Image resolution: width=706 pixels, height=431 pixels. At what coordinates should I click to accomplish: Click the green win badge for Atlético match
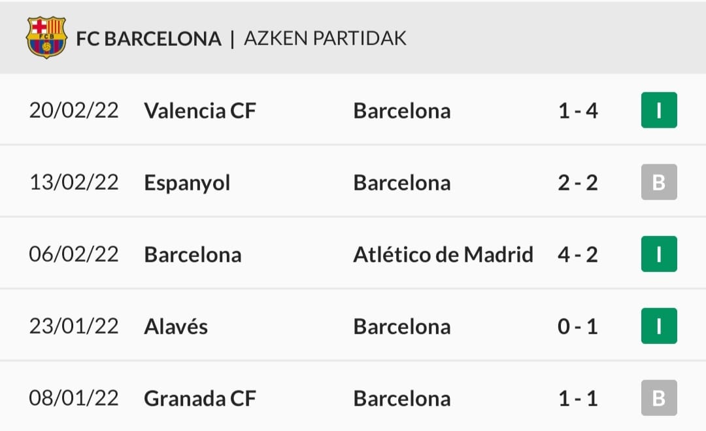pyautogui.click(x=659, y=254)
